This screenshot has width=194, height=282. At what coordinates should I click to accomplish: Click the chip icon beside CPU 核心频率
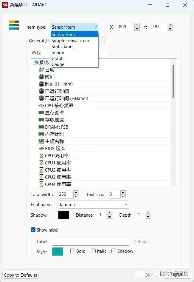point(41,106)
